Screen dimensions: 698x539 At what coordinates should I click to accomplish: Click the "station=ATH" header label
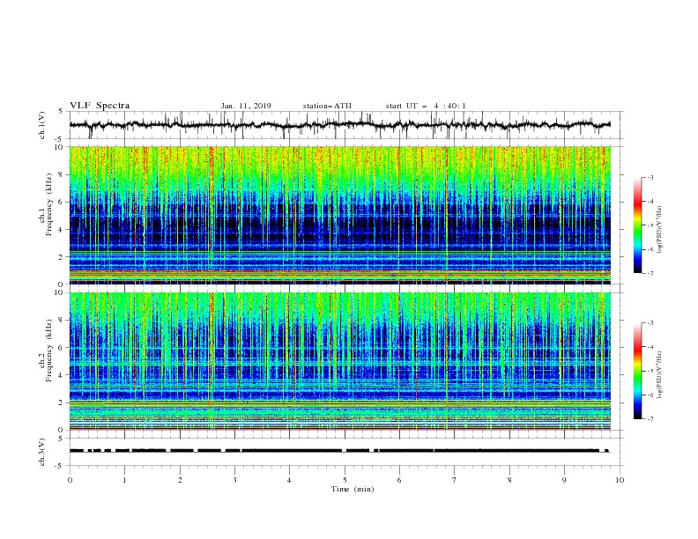click(x=327, y=106)
